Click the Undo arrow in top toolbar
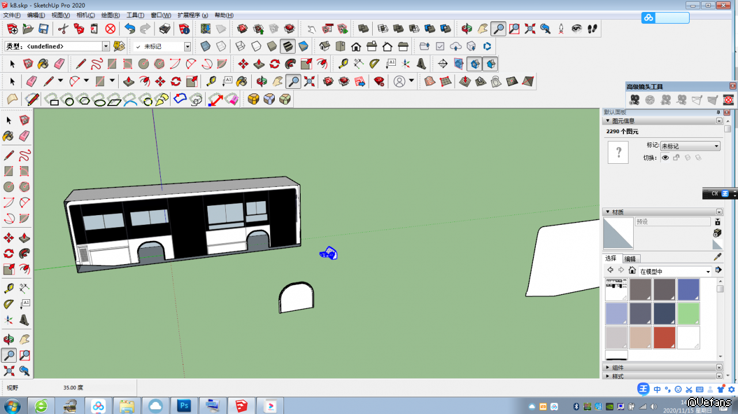Screen dimensions: 738x414 click(x=130, y=29)
